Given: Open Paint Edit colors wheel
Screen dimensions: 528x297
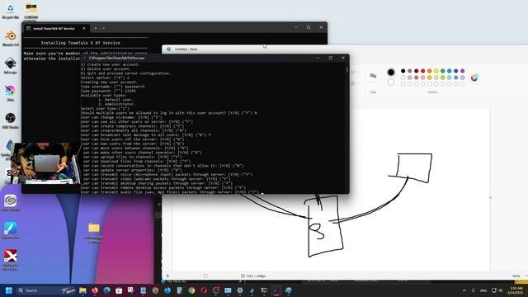Looking at the screenshot, I should coord(474,78).
